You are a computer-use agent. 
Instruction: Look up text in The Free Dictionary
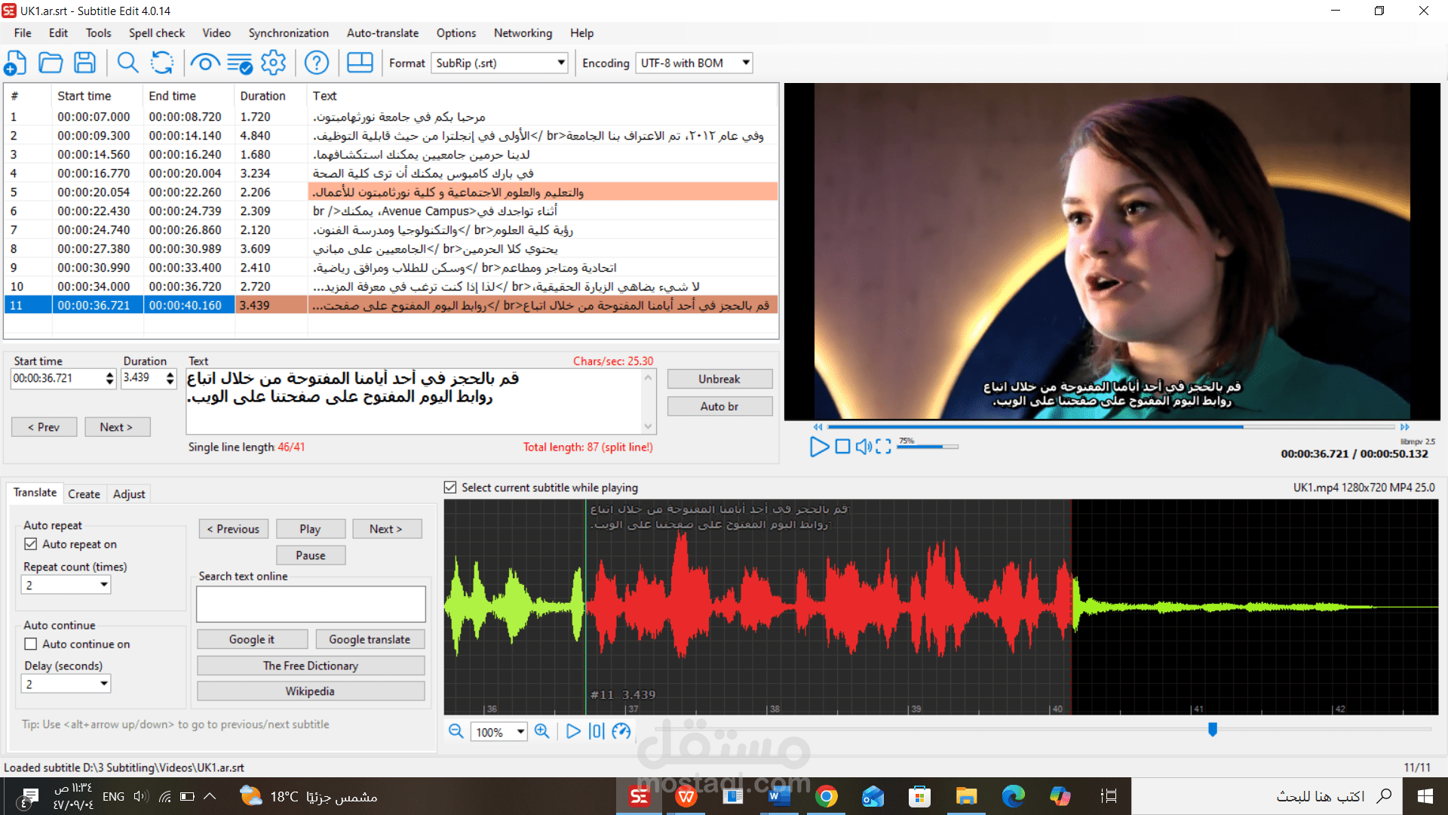tap(310, 665)
